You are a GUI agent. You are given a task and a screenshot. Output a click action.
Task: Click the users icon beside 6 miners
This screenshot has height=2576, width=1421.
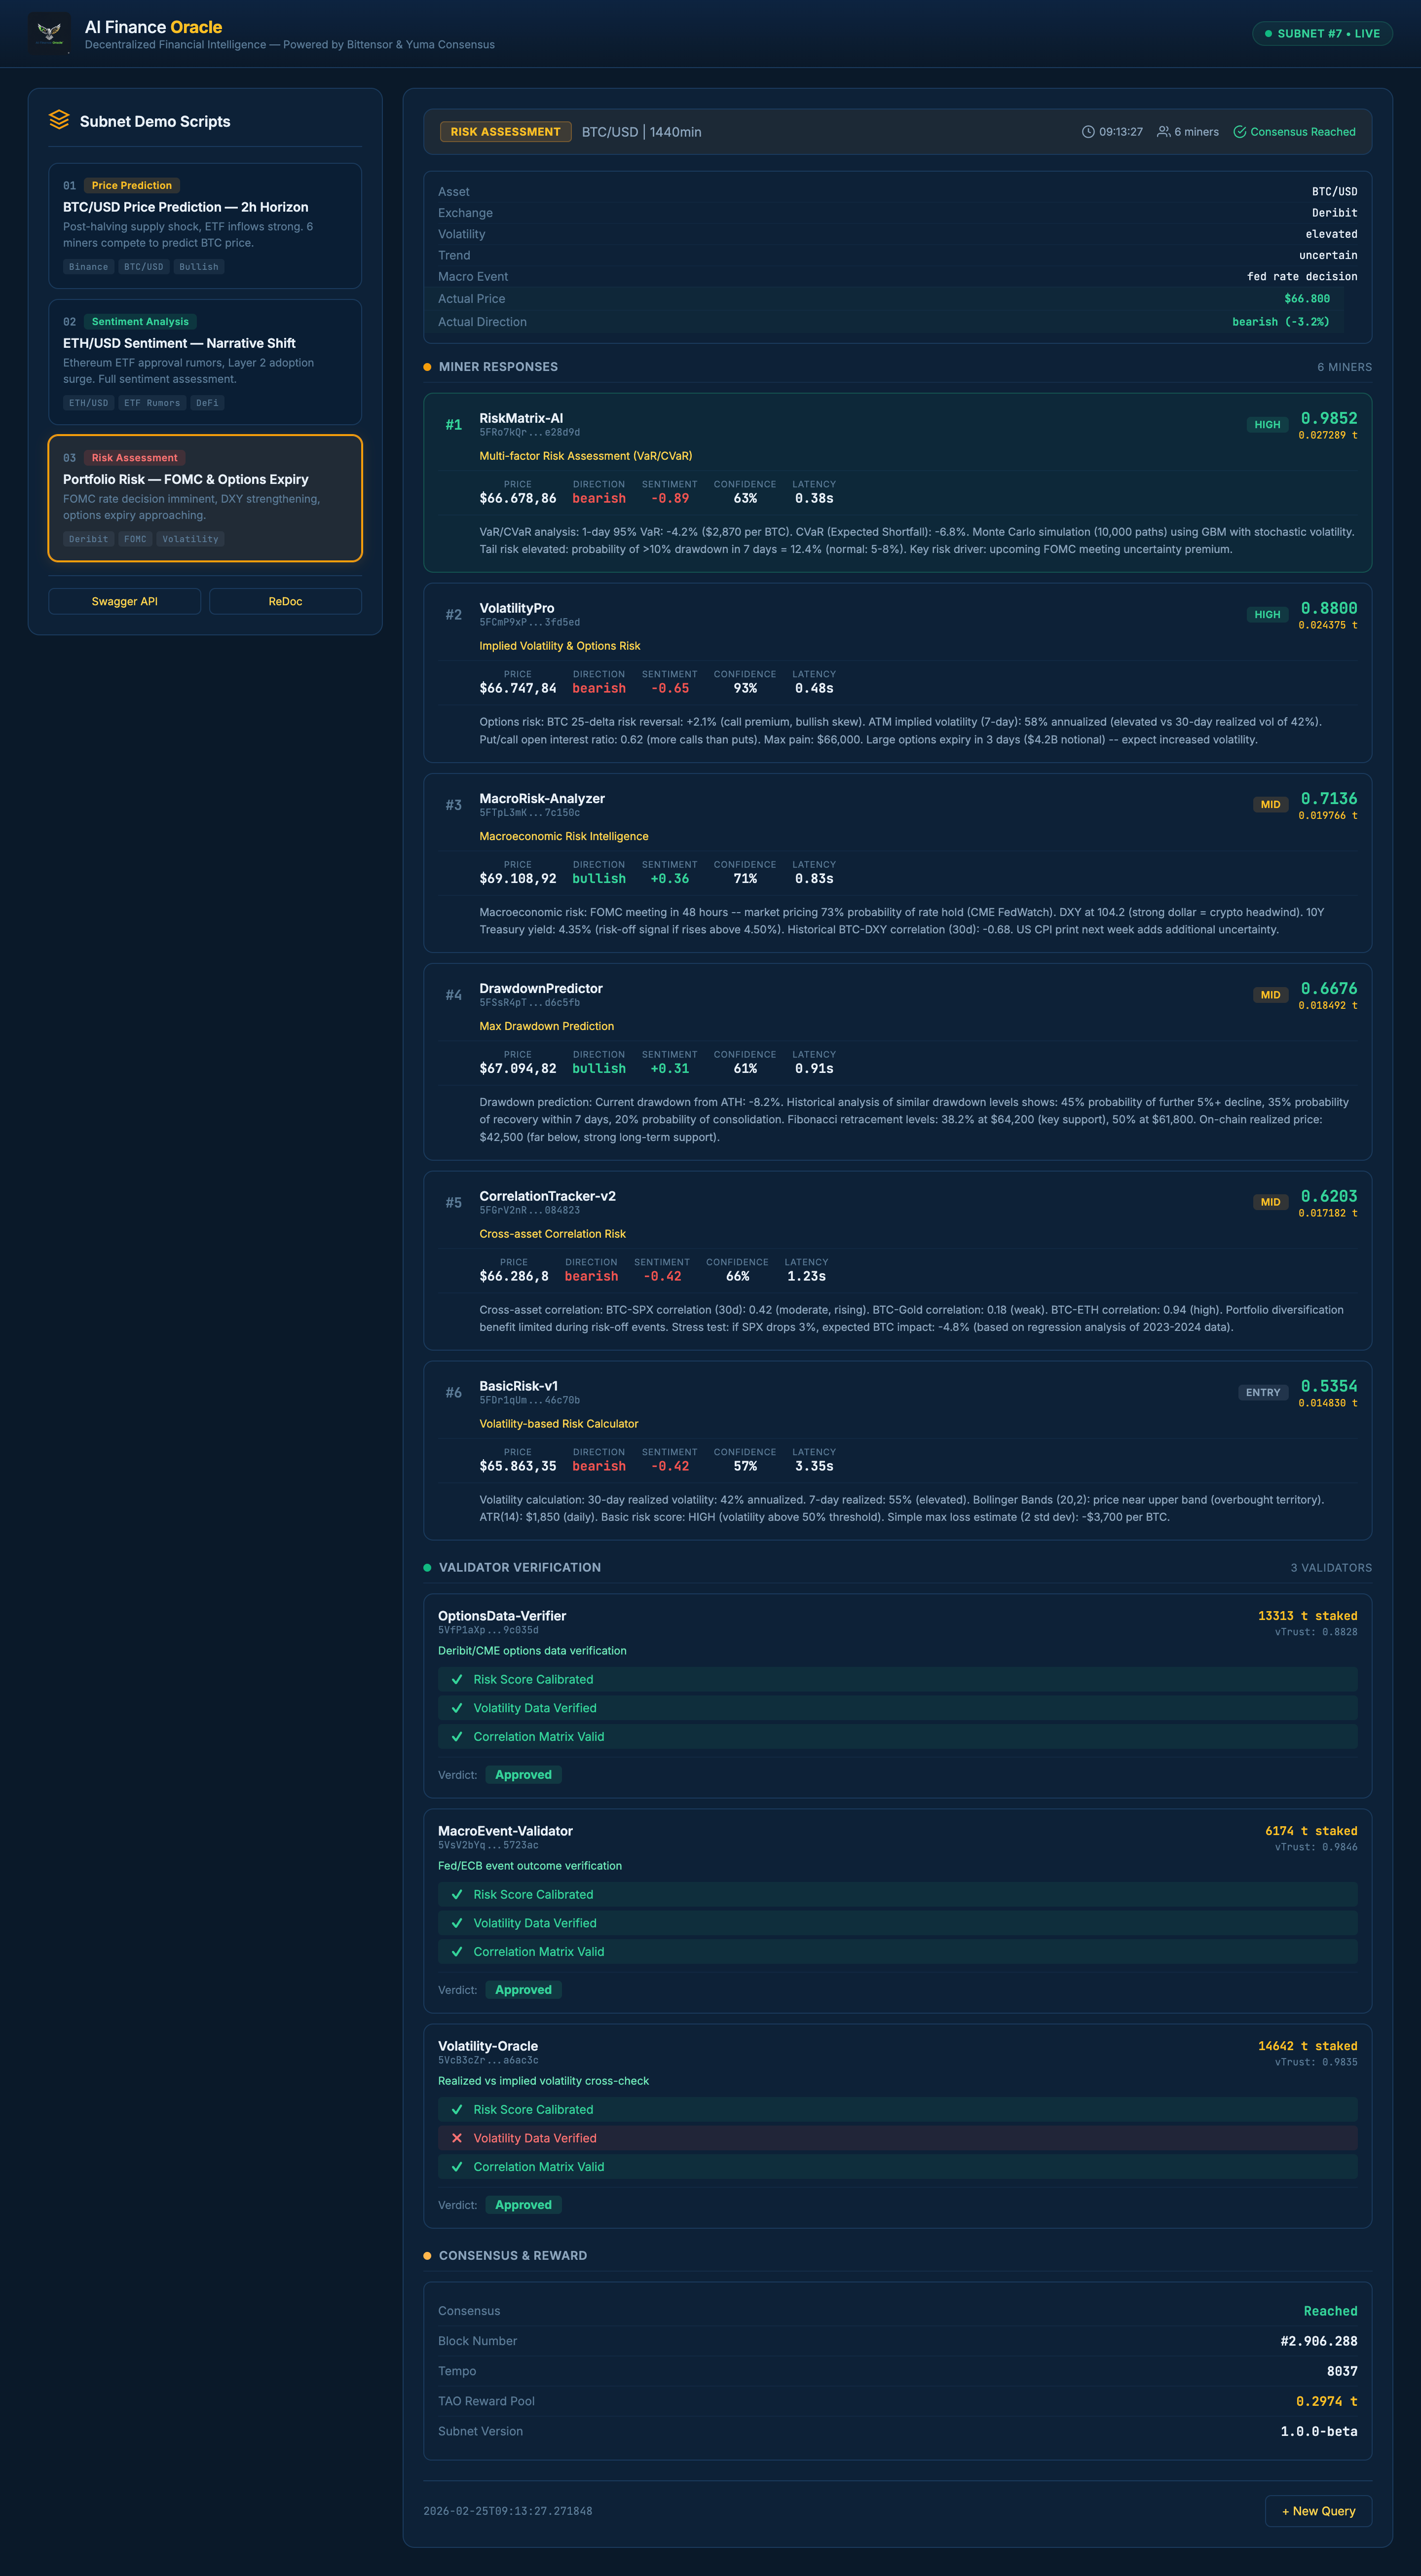(1163, 132)
